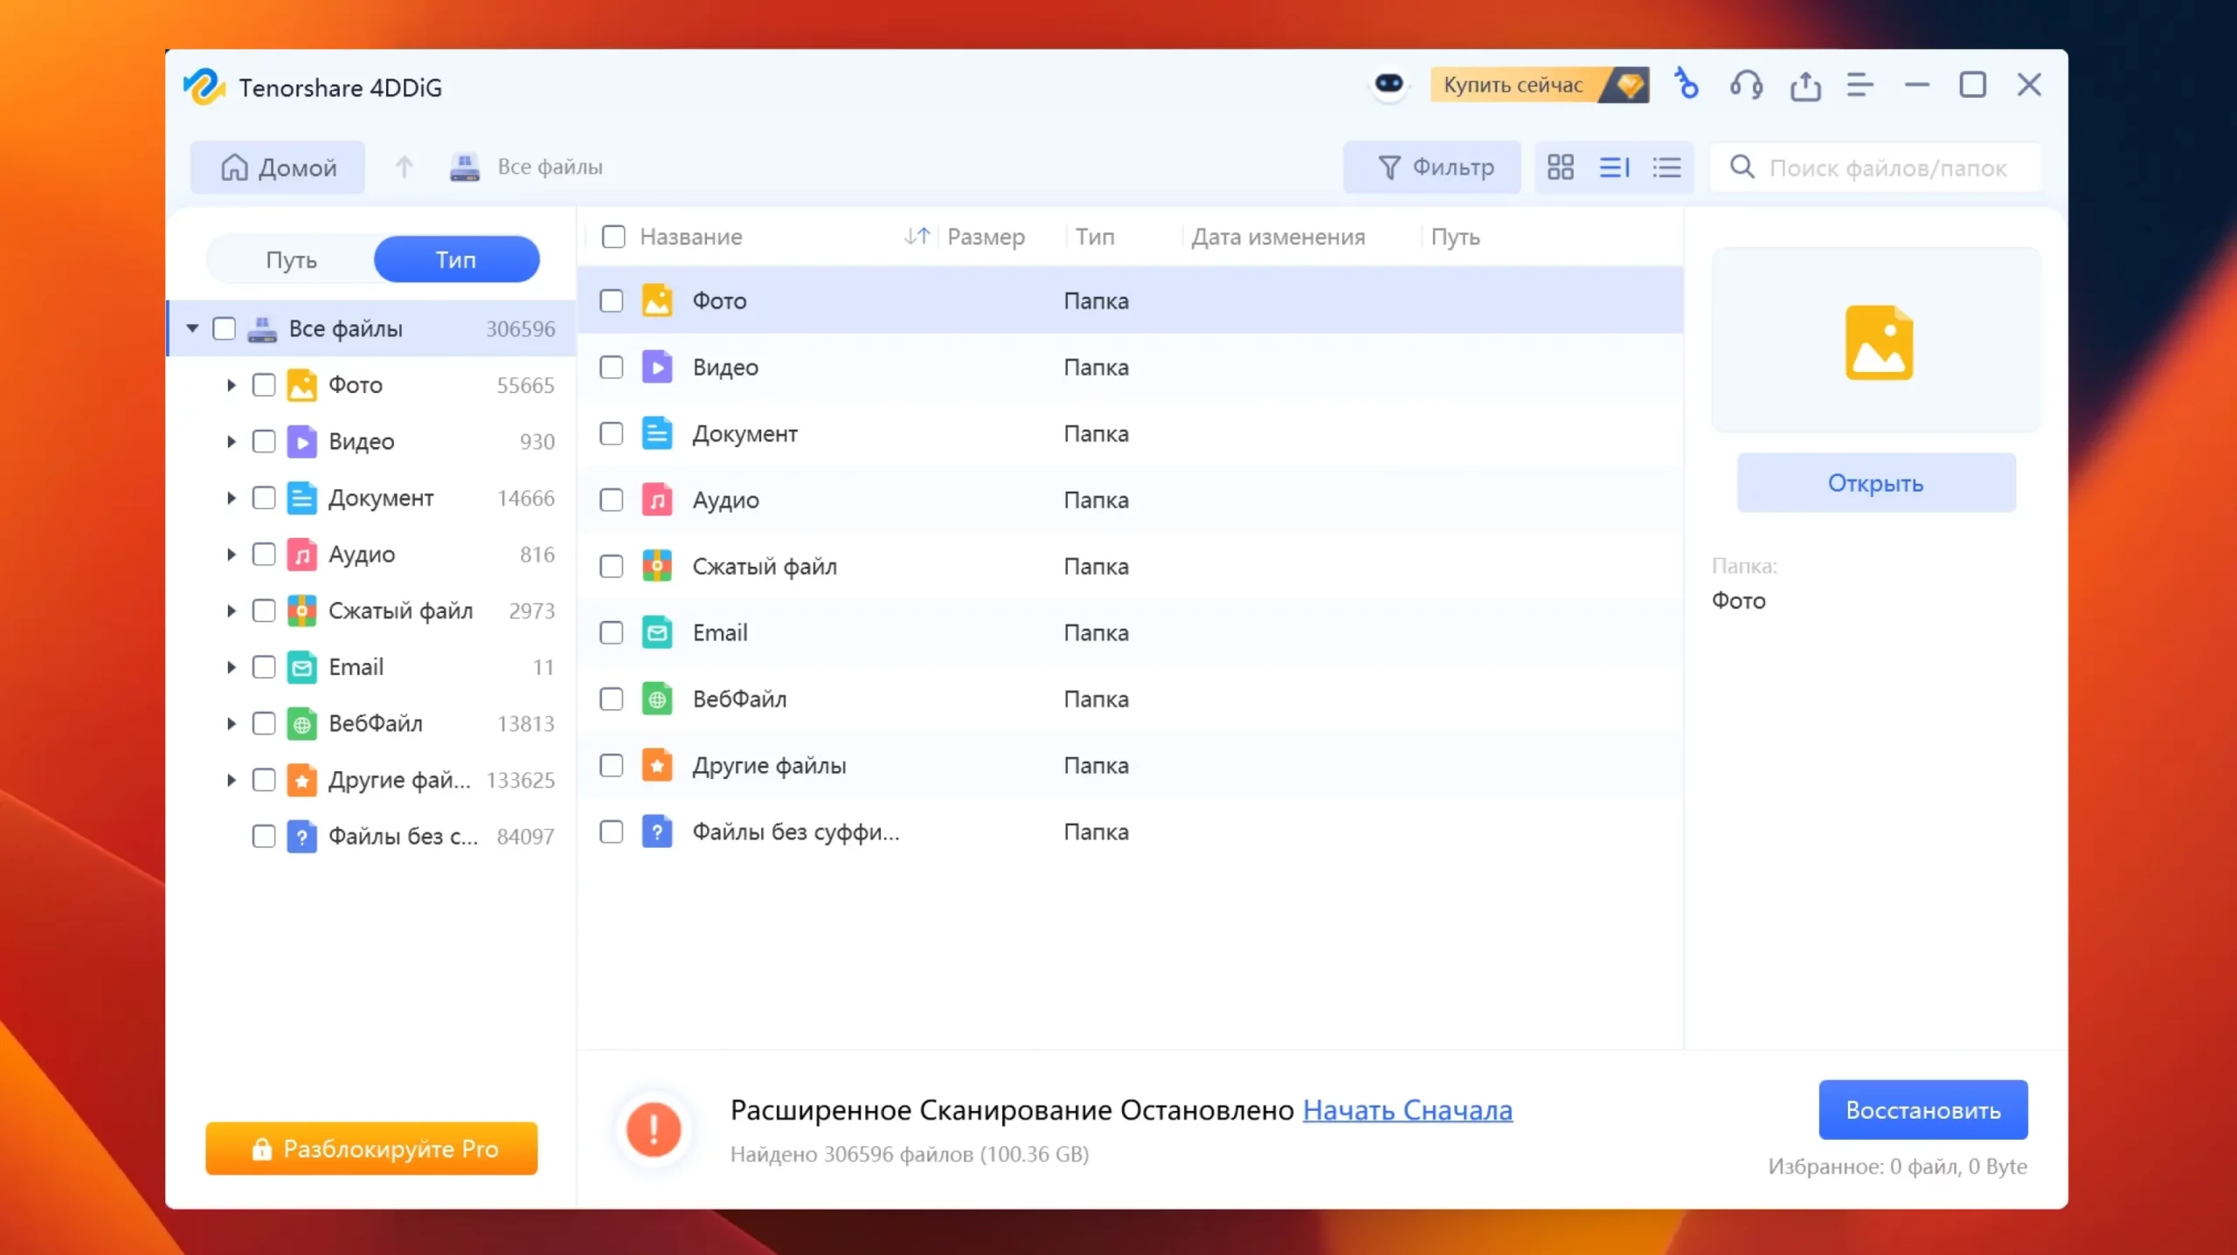Toggle name sort order arrows
Image resolution: width=2237 pixels, height=1255 pixels.
[916, 236]
